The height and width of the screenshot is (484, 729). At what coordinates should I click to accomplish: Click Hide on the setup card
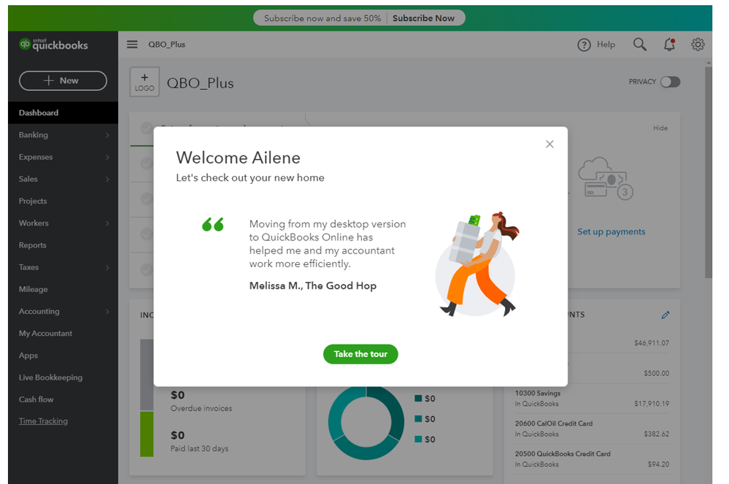tap(660, 128)
